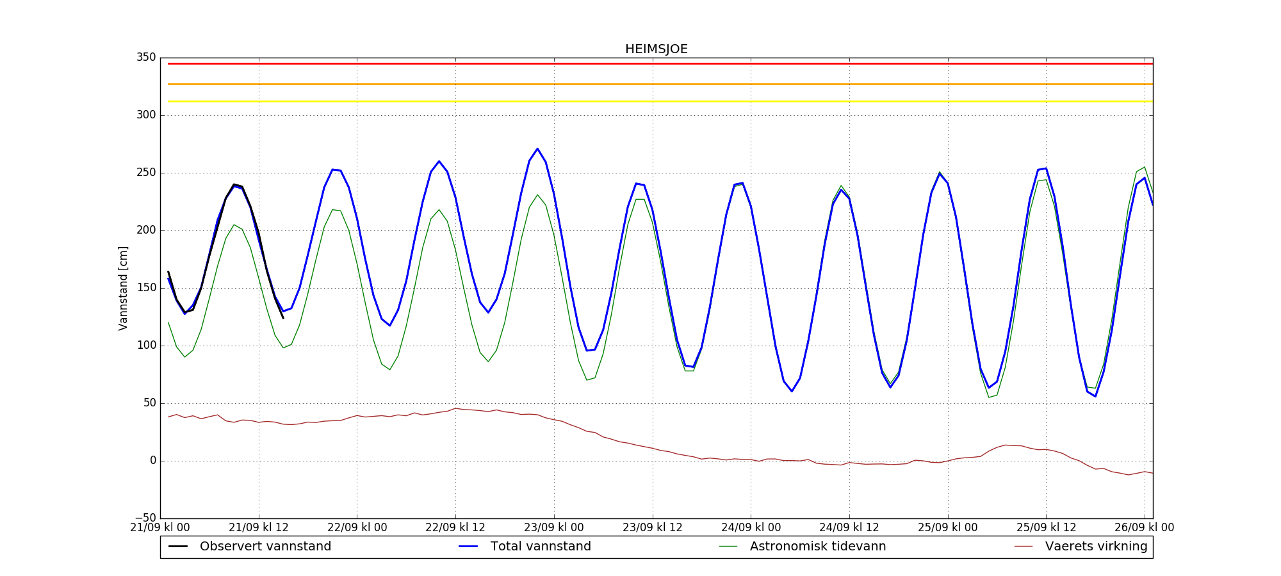
Task: Click the 25/09 kl 00 x-axis label
Action: click(948, 528)
